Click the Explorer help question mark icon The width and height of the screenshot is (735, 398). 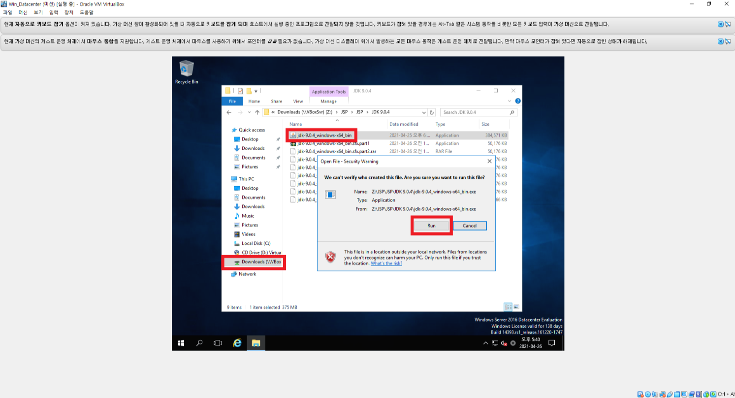pos(518,101)
